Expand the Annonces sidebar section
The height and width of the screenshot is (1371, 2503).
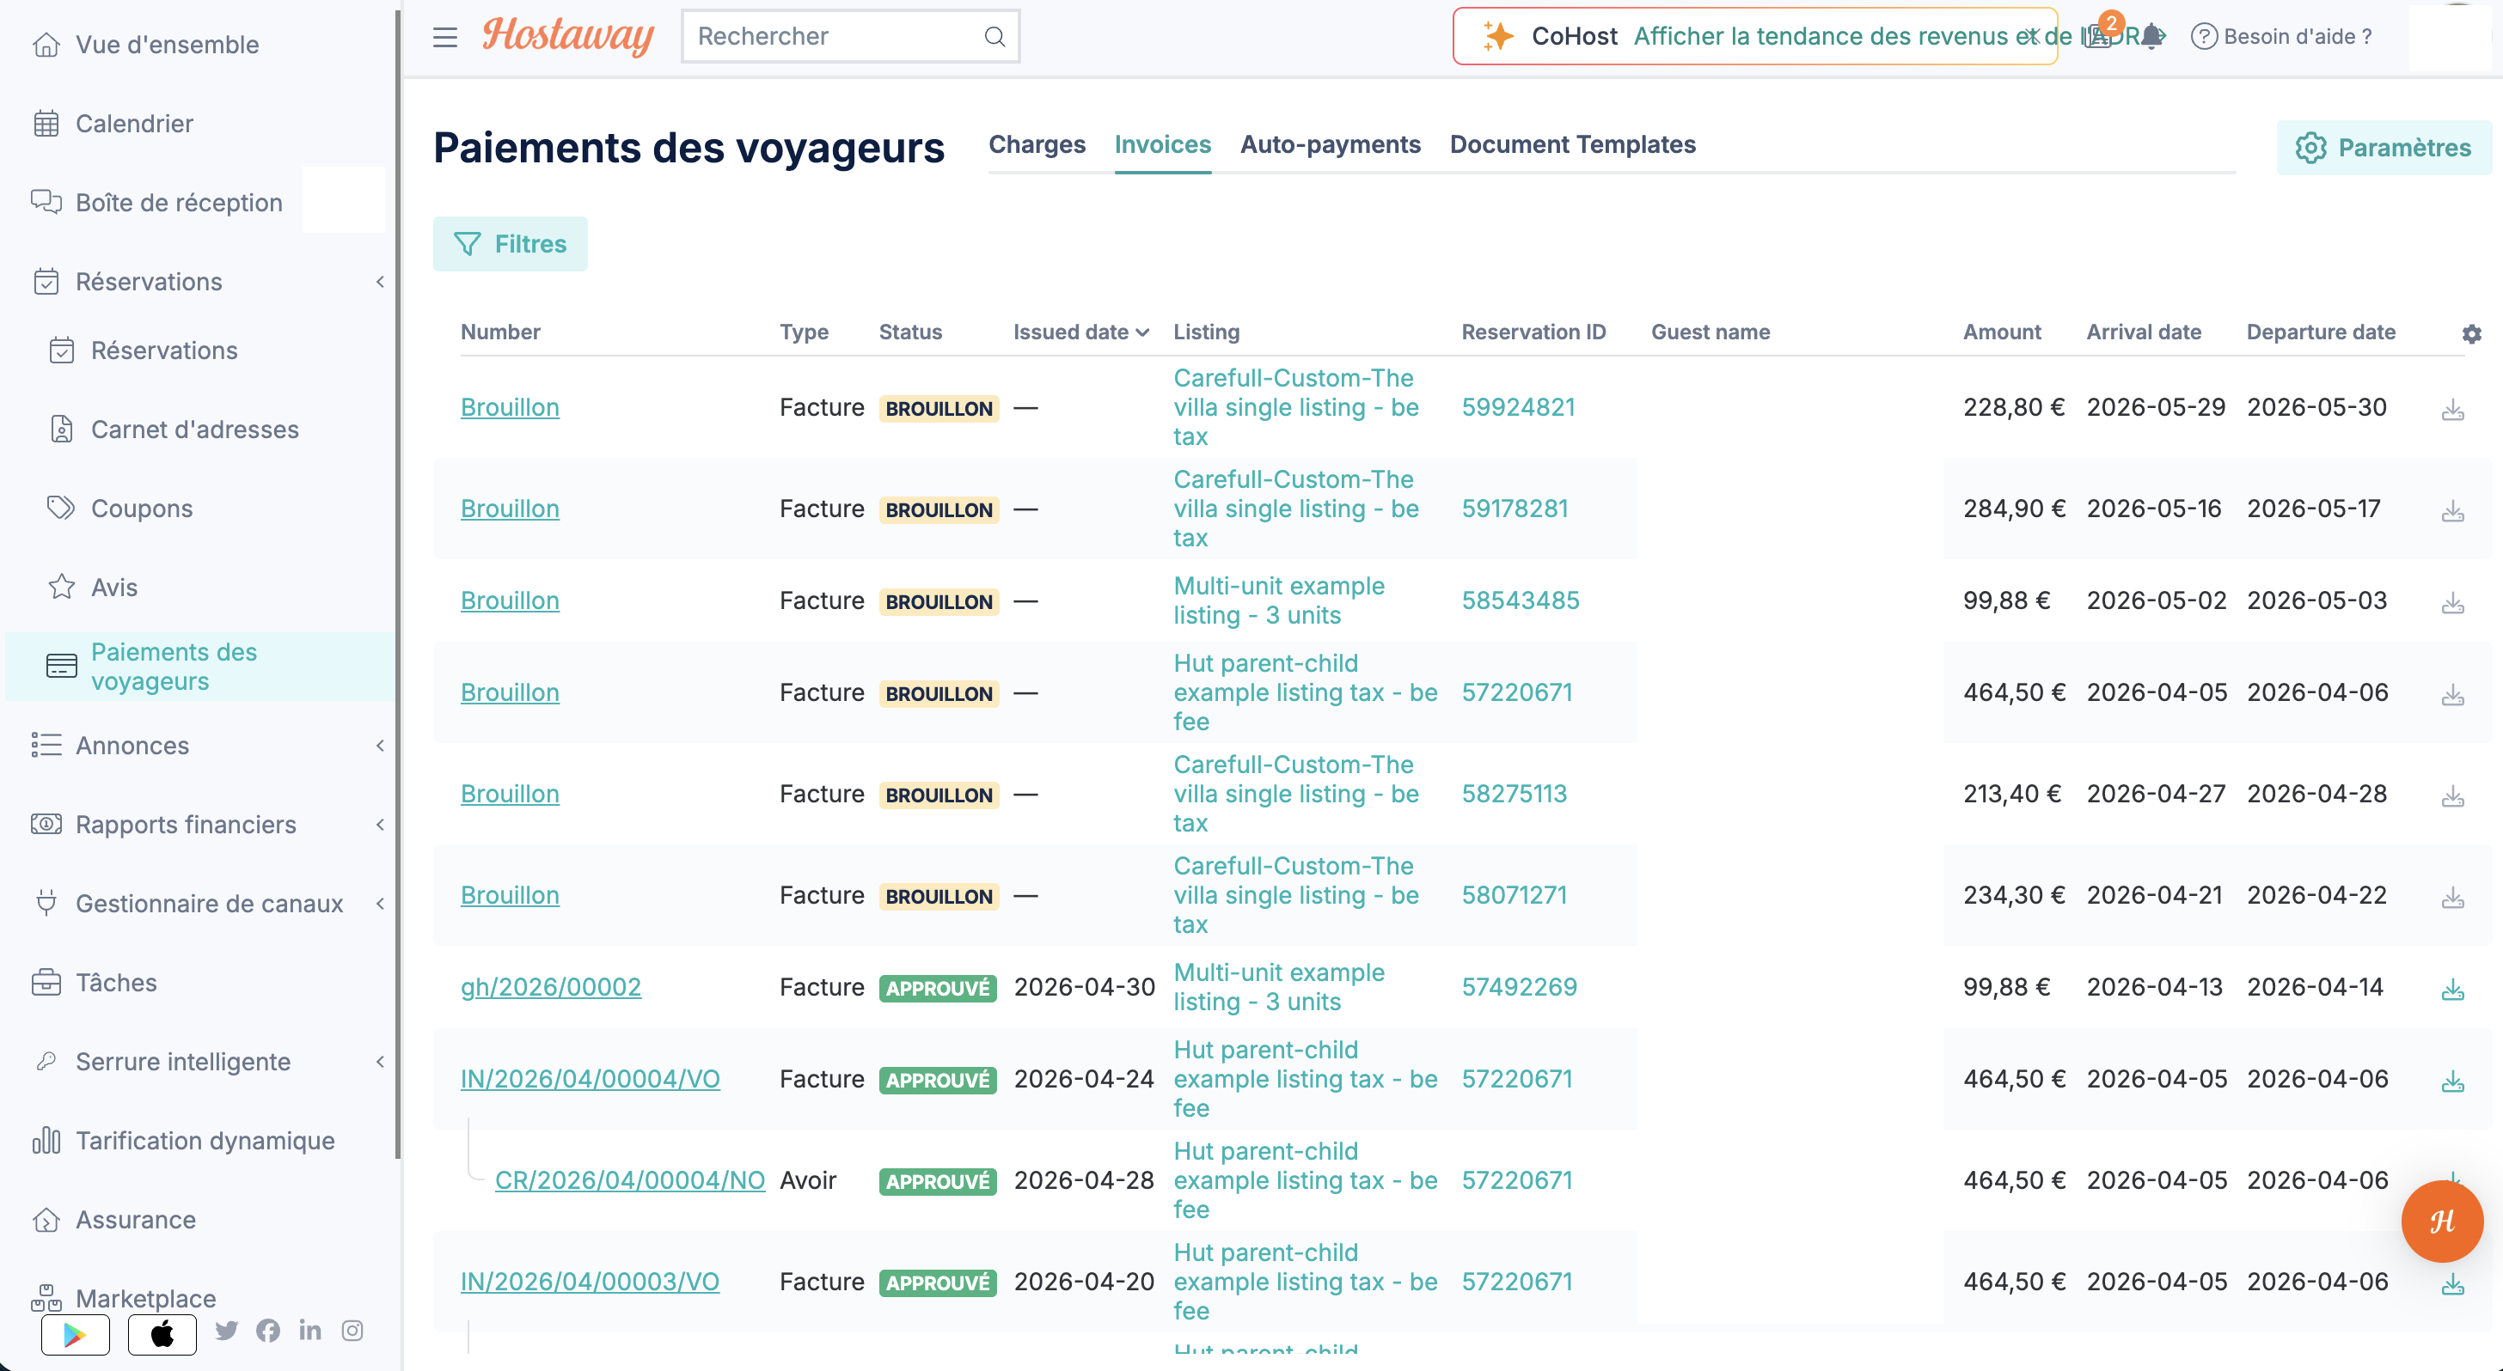(380, 746)
